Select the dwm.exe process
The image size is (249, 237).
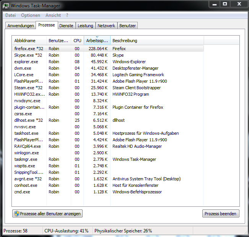point(108,68)
